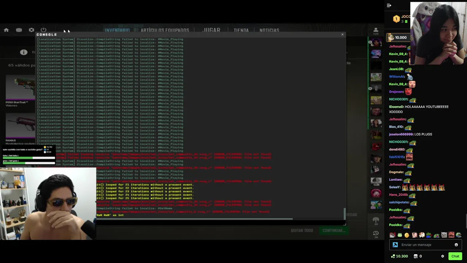The height and width of the screenshot is (263, 467).
Task: Click joselon666999 username in chat
Action: tap(401, 134)
